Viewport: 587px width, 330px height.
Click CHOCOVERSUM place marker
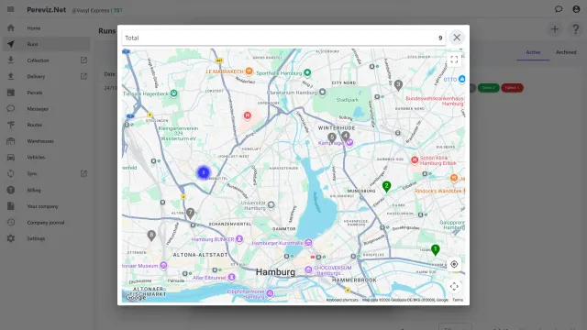308,269
